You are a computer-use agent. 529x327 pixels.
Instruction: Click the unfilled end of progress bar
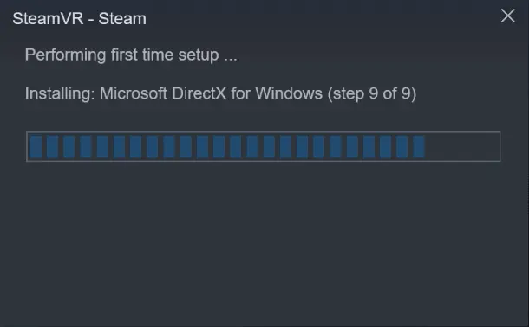click(x=462, y=147)
